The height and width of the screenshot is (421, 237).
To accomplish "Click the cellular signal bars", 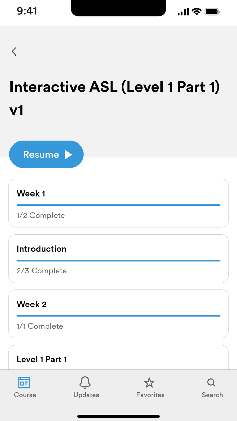I will coord(183,12).
